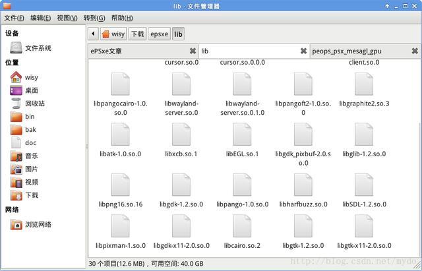The height and width of the screenshot is (271, 422).
Task: Open the libpangocairo-1.0.so.0 file icon
Action: coord(120,84)
